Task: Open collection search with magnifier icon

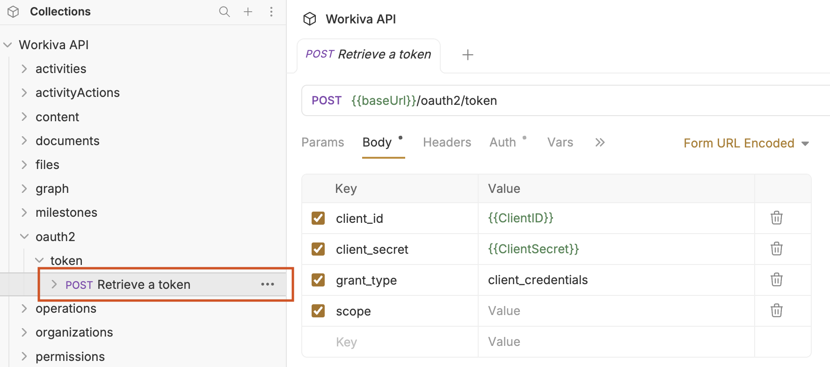Action: tap(225, 12)
